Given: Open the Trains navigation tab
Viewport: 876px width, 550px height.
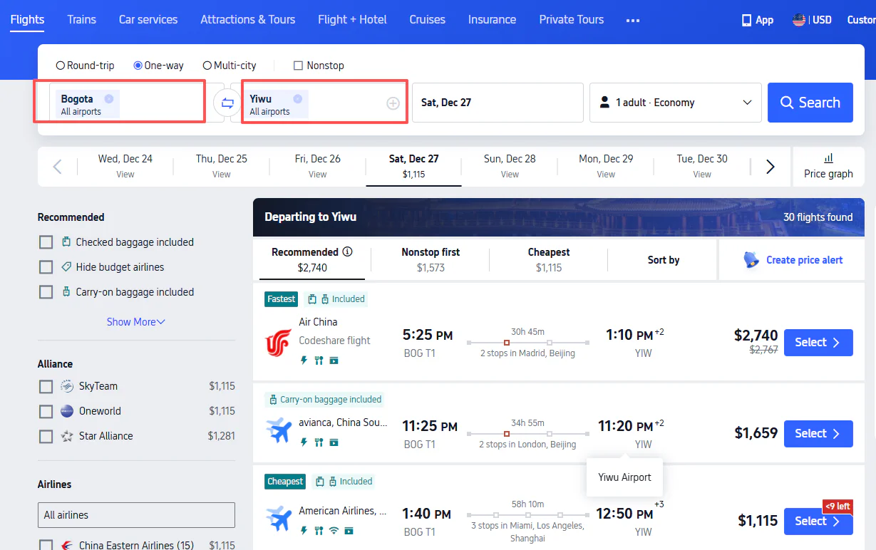Looking at the screenshot, I should [x=81, y=19].
